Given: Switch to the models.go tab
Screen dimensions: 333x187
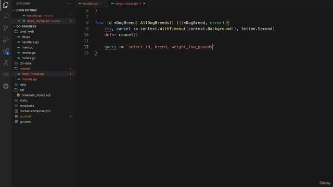Looking at the screenshot, I should [90, 4].
